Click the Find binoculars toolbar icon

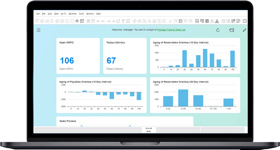point(89,21)
